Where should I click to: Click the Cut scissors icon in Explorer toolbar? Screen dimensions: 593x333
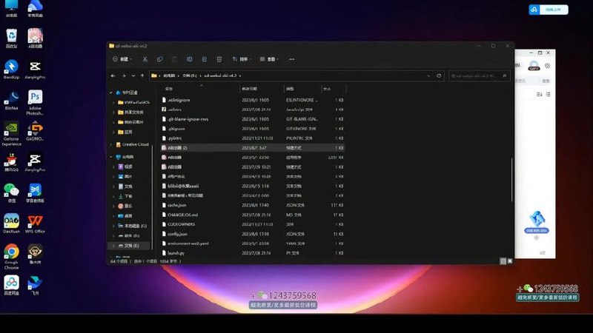pos(145,59)
